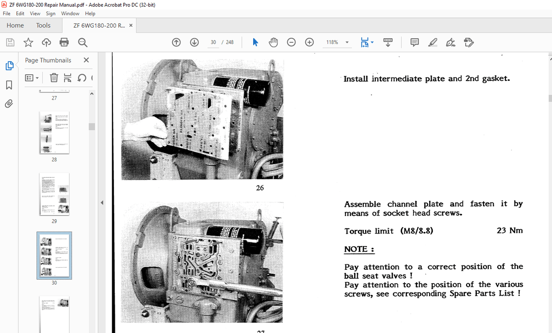Image resolution: width=552 pixels, height=333 pixels.
Task: Show the Bookmarks panel
Action: tap(9, 84)
